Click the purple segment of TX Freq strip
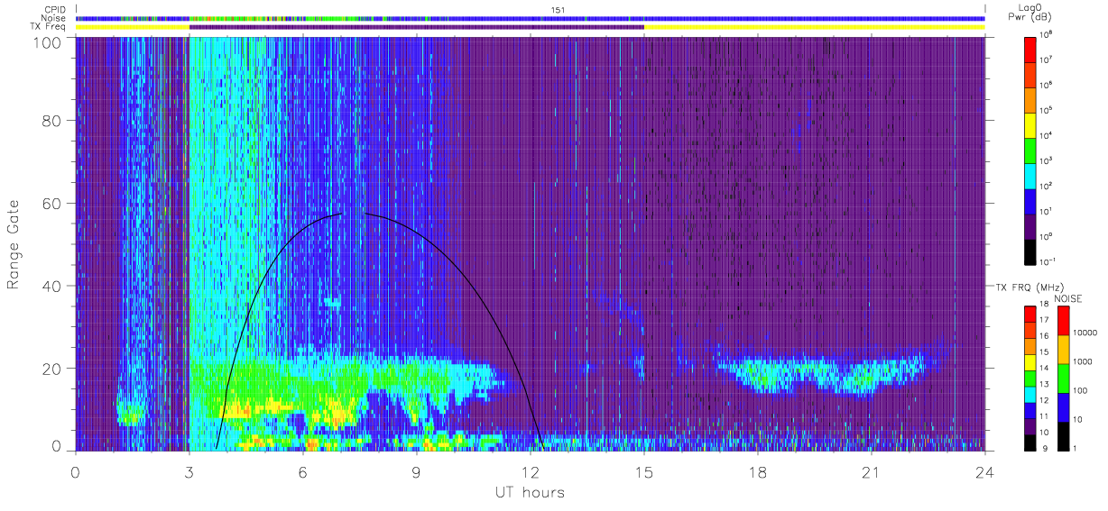Image resolution: width=1108 pixels, height=511 pixels. click(x=417, y=27)
